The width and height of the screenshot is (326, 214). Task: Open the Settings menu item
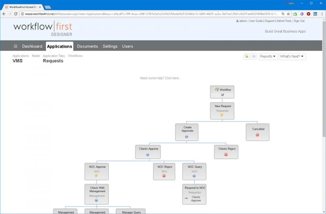110,46
